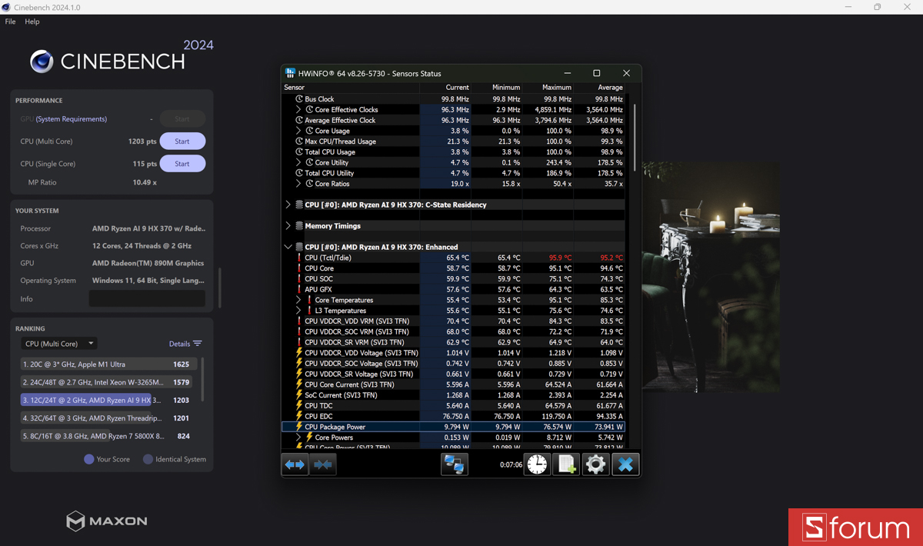Click the Your Score legend dot

pos(88,459)
